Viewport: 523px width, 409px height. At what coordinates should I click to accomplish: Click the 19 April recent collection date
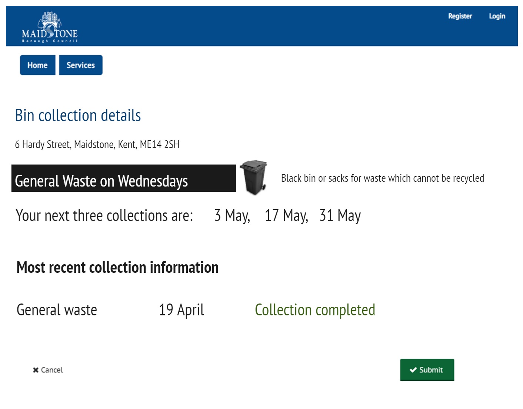(181, 310)
